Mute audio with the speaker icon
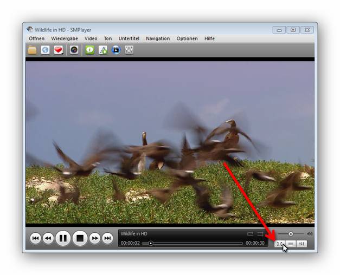This screenshot has height=275, width=340. tap(310, 234)
